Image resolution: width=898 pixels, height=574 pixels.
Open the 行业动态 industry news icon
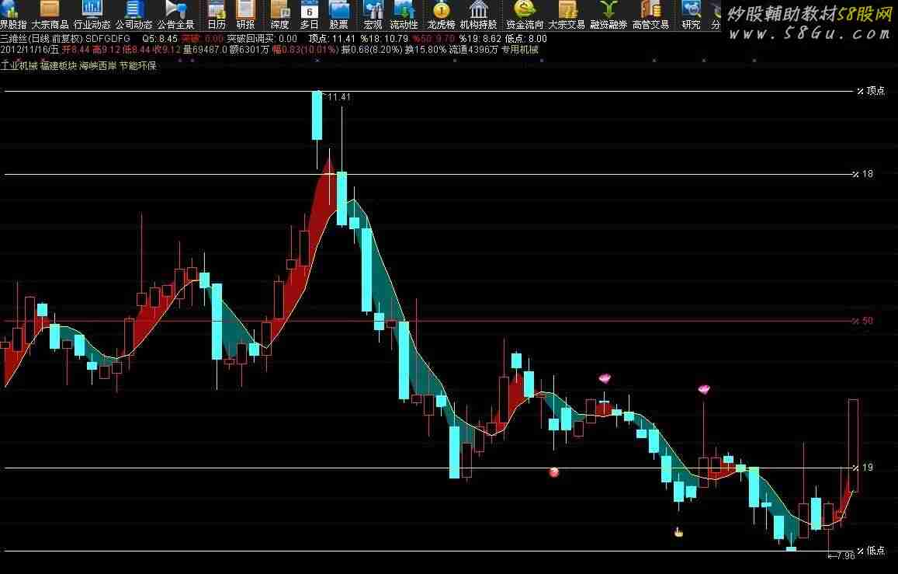[x=92, y=15]
